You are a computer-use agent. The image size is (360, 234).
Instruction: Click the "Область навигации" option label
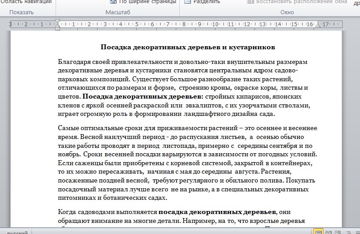[26, 2]
